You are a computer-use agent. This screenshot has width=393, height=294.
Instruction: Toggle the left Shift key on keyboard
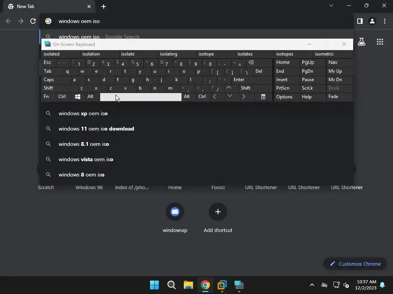[59, 88]
